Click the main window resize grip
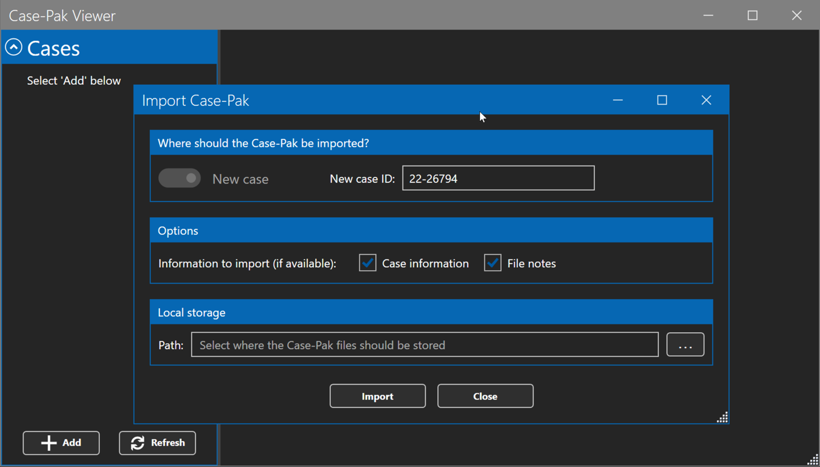Image resolution: width=820 pixels, height=467 pixels. 813,460
